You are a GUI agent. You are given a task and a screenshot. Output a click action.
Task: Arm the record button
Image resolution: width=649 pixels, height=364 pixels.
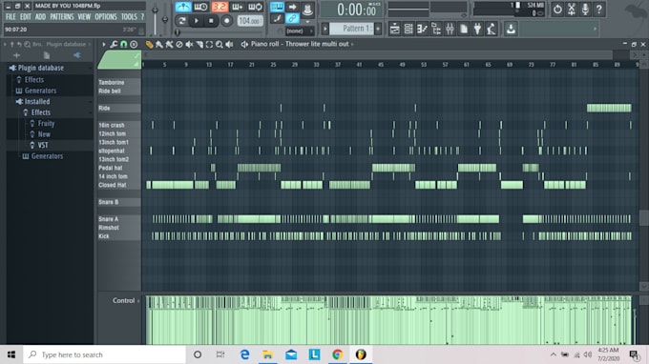226,21
